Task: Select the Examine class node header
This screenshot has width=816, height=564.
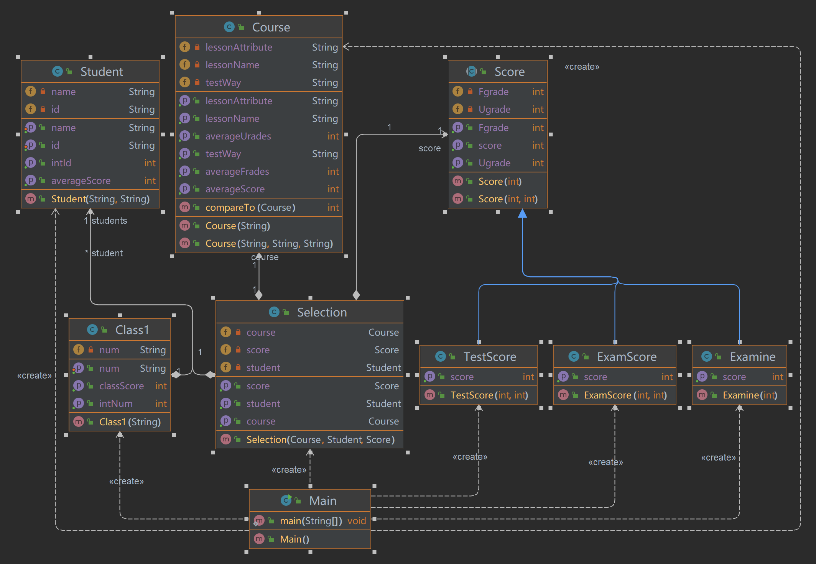Action: (752, 357)
